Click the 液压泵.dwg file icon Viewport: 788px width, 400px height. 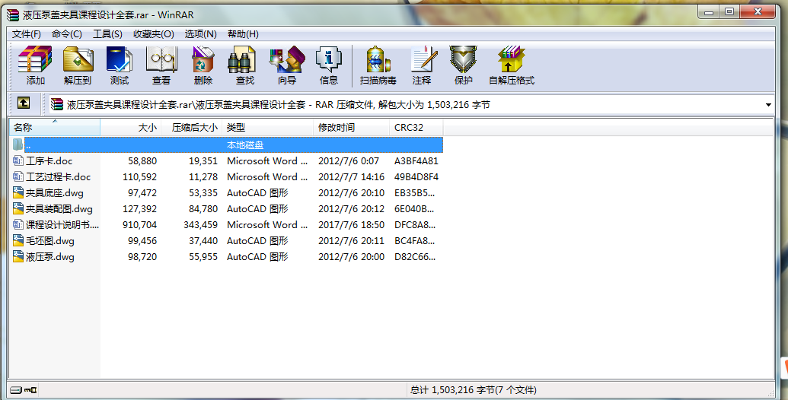tap(18, 256)
